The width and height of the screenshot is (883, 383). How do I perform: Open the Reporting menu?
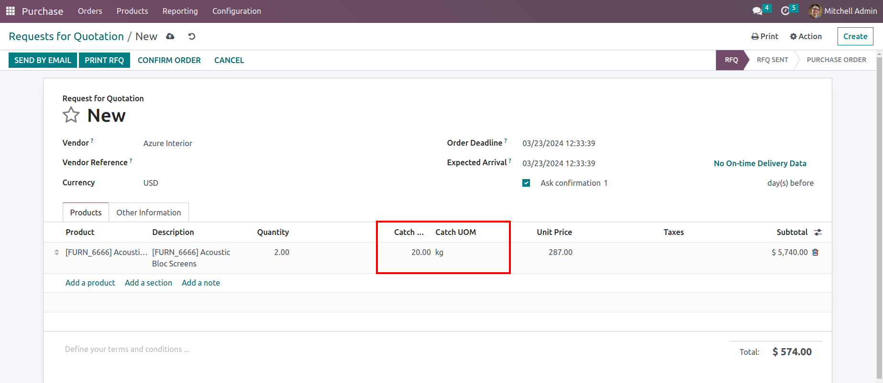coord(180,11)
